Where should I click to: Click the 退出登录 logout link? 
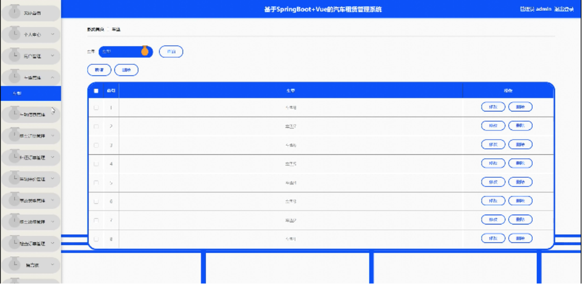coord(564,9)
